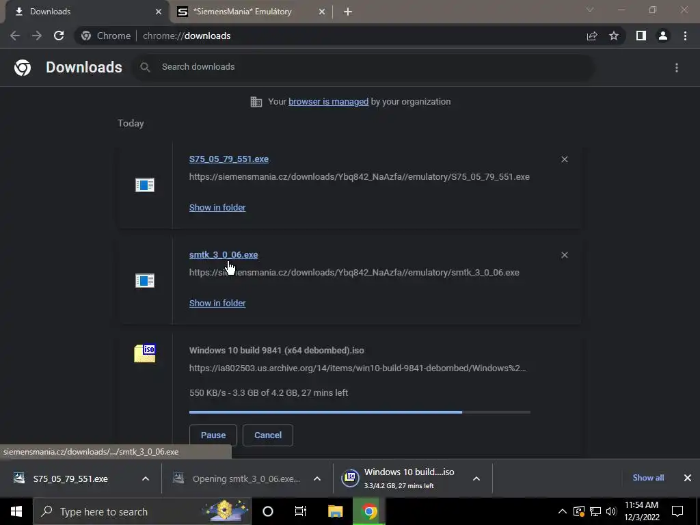The width and height of the screenshot is (700, 525).
Task: Click the Chrome logo beside the Downloads heading
Action: click(x=23, y=68)
